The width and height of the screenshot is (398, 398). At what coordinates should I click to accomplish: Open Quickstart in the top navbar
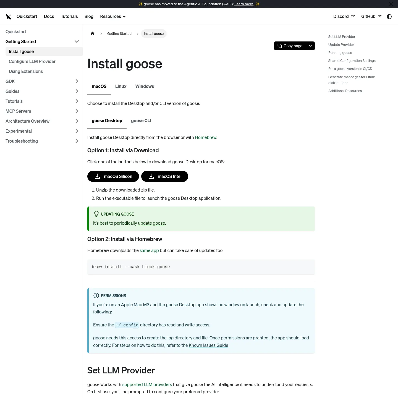pyautogui.click(x=27, y=17)
